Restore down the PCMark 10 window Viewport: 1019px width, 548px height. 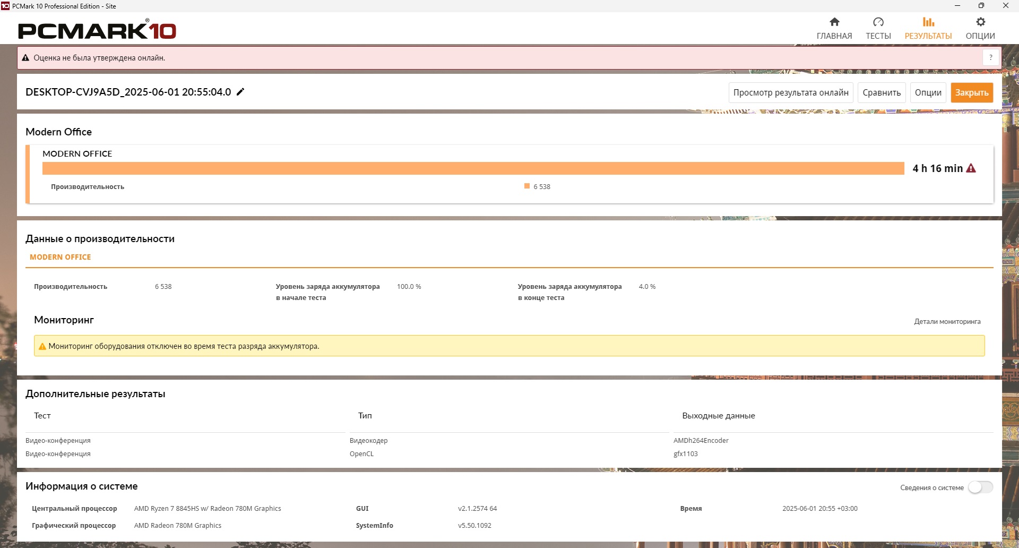pos(981,6)
